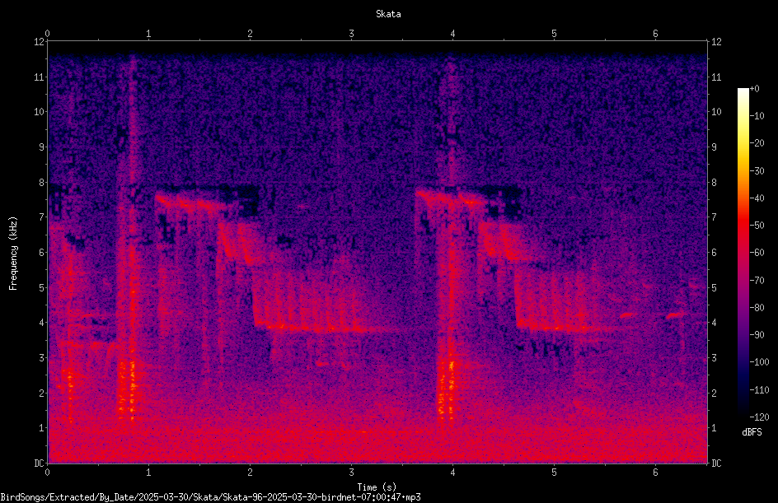Click the "12" tick on the right frequency axis

(716, 42)
